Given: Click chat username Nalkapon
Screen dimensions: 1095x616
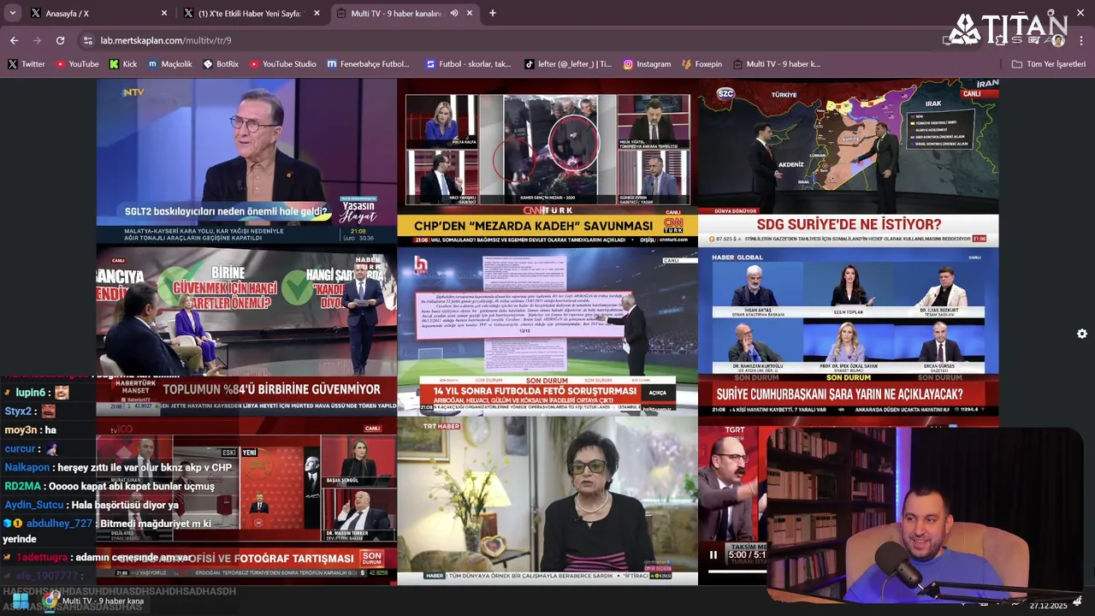Looking at the screenshot, I should tap(27, 467).
